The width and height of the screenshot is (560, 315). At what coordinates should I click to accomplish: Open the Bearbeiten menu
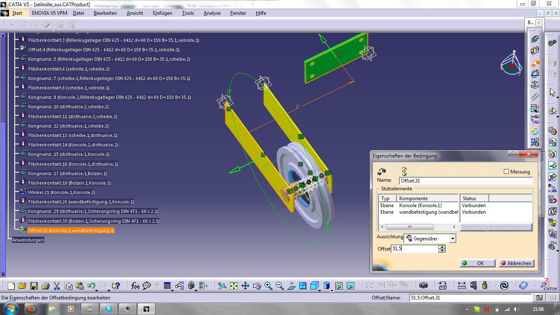pyautogui.click(x=105, y=13)
